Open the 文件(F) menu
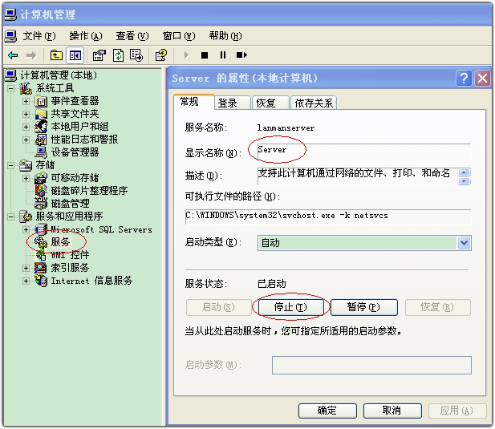This screenshot has height=429, width=495. [39, 36]
